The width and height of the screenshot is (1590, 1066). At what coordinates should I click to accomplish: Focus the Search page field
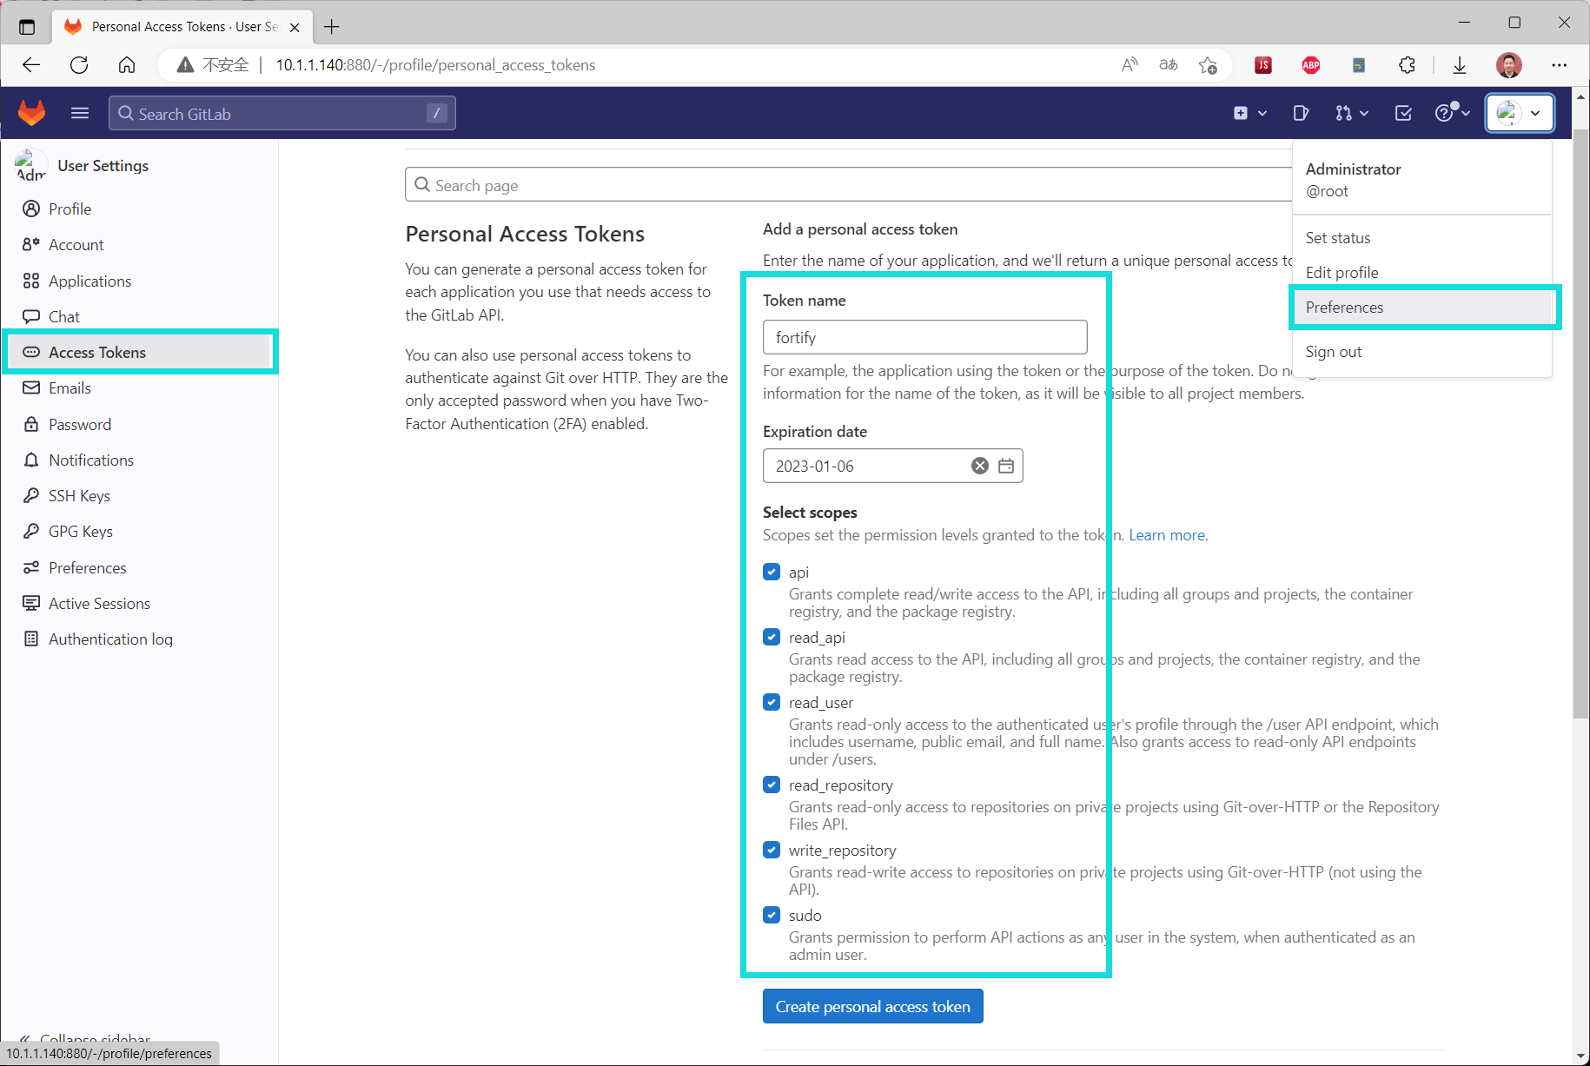pyautogui.click(x=848, y=185)
